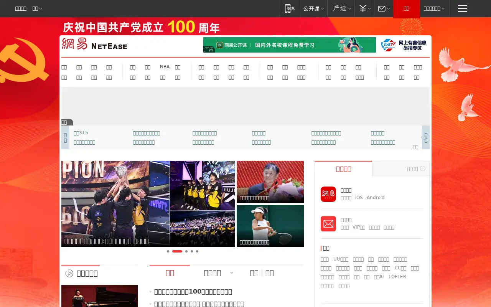Click the red envelope mail service icon

pyautogui.click(x=328, y=224)
